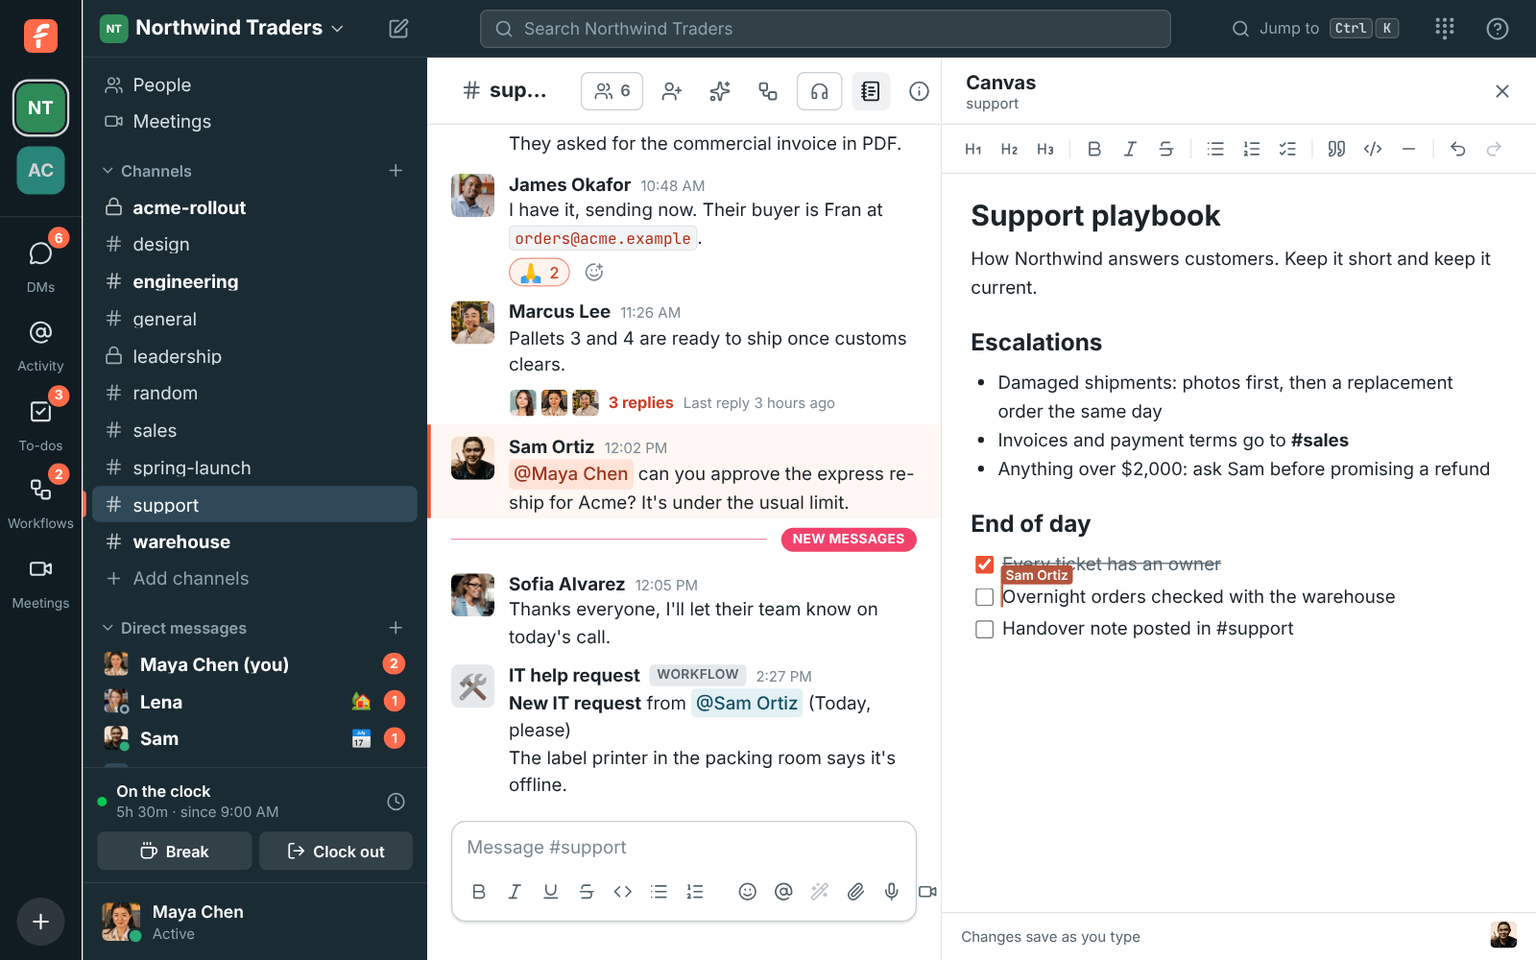The width and height of the screenshot is (1536, 960).
Task: Insert emoji in message composer
Action: tap(748, 892)
